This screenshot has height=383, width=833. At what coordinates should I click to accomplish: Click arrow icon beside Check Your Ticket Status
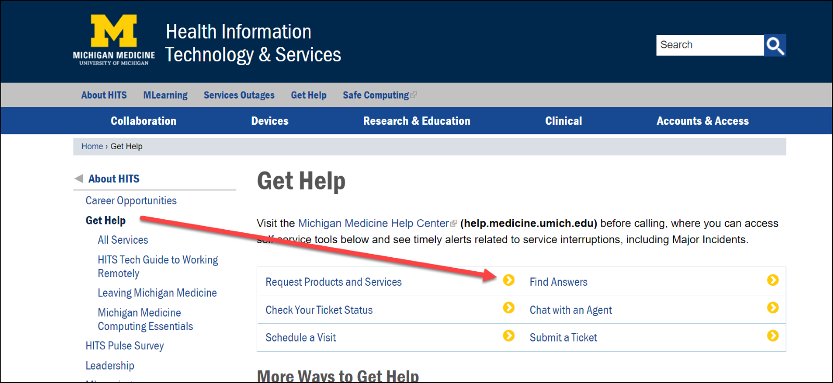(x=509, y=308)
